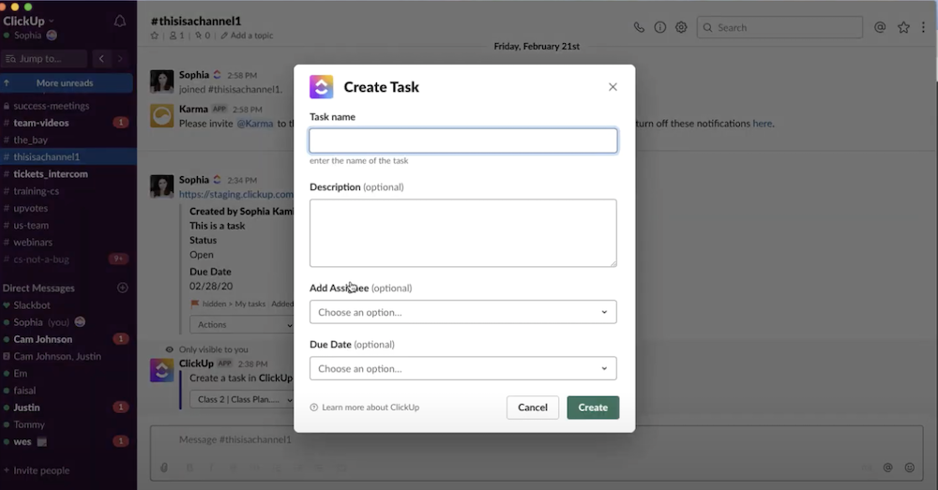Open mentions with the @ header icon

[x=880, y=27]
